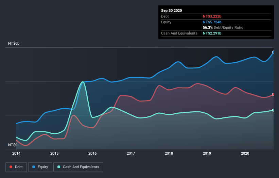Image resolution: width=279 pixels, height=178 pixels.
Task: Click the blue Equity endpoint marker
Action: [x=273, y=52]
